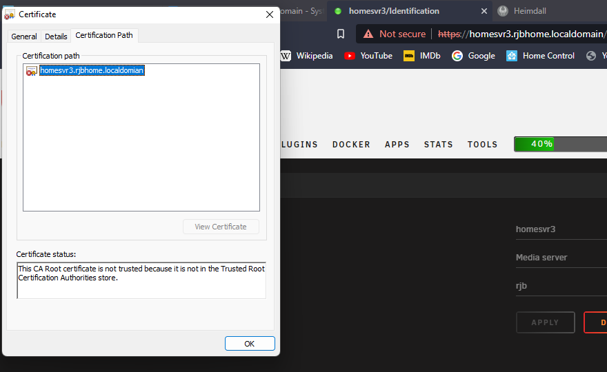The width and height of the screenshot is (607, 372).
Task: Close the Certificate dialog with X
Action: (270, 14)
